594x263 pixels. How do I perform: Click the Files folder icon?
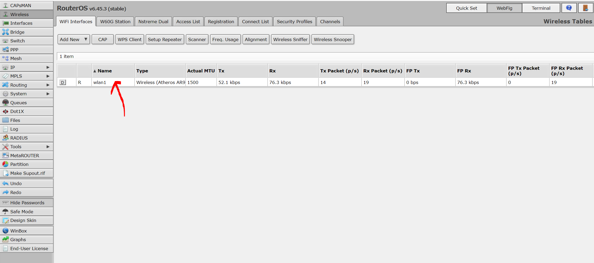pos(5,120)
